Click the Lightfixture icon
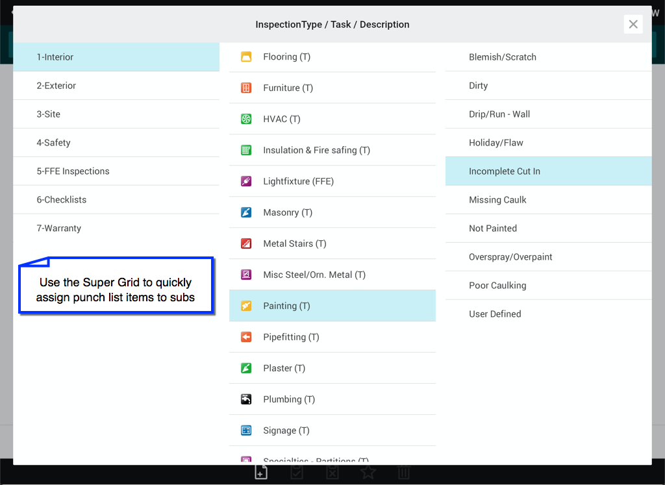This screenshot has width=665, height=485. pos(246,182)
